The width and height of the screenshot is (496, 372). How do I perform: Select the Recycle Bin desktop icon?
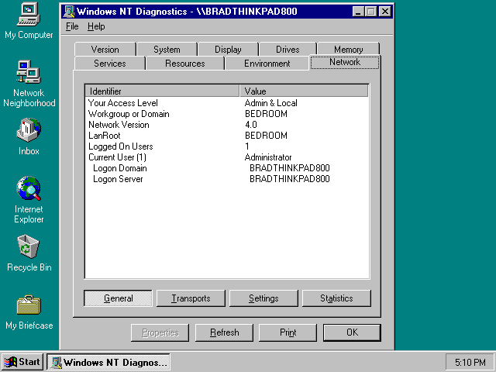coord(29,253)
